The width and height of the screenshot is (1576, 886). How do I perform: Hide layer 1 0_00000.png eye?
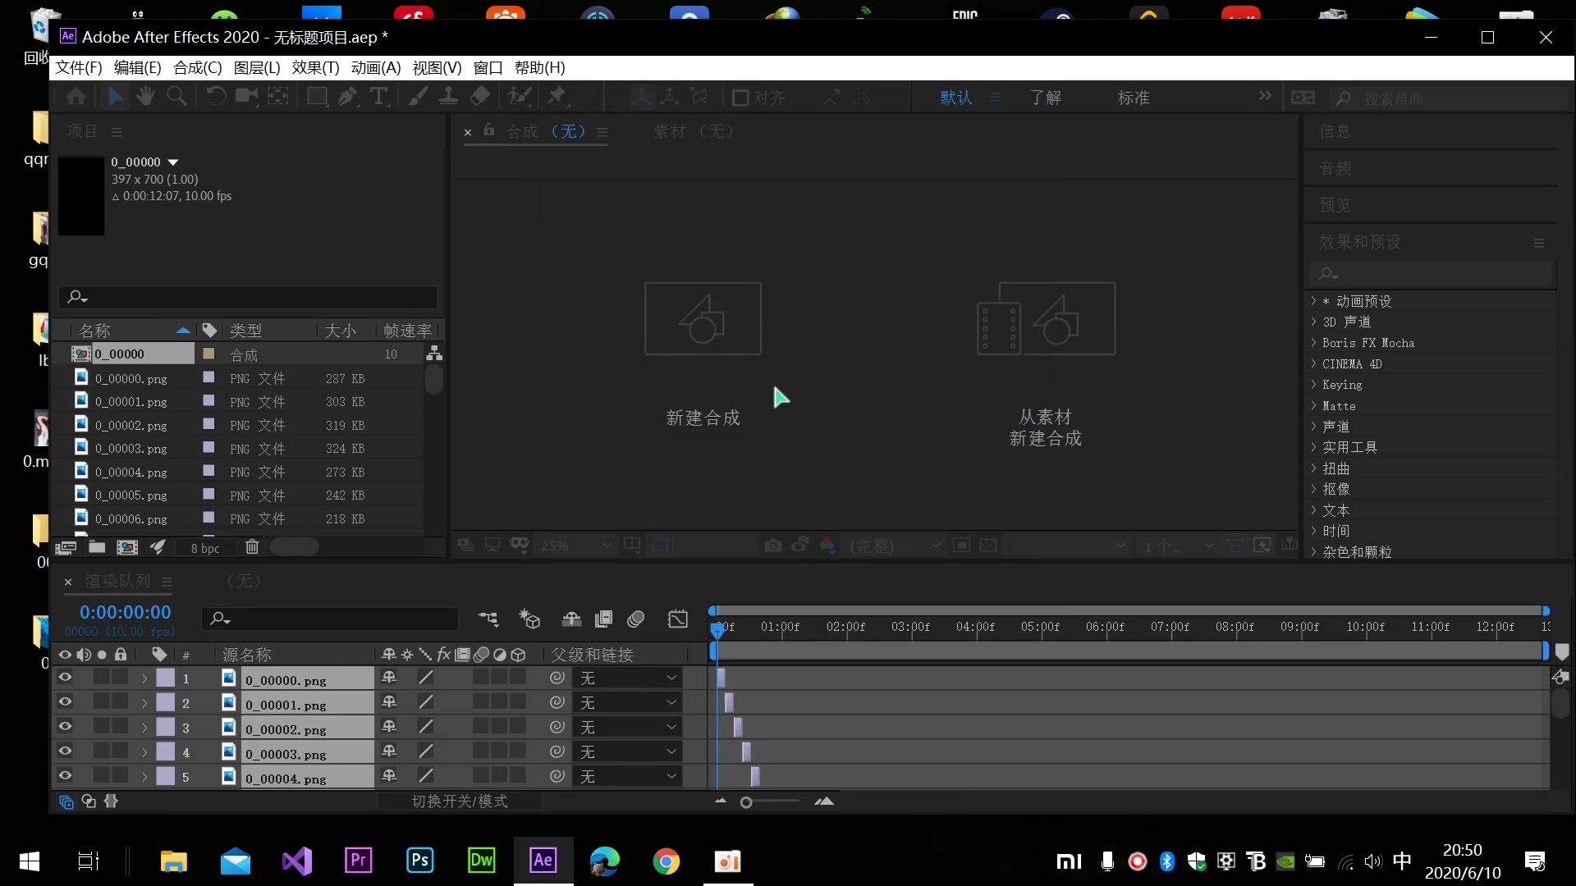[65, 678]
